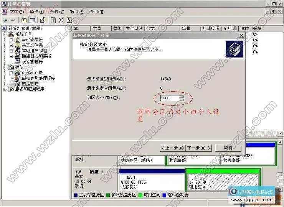Expand the 共享文件夹 tree node

coord(11,45)
